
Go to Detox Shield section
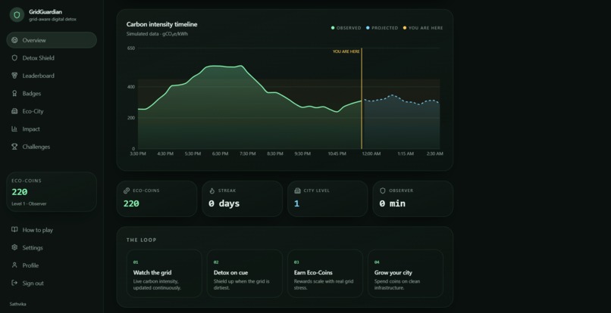52,58
